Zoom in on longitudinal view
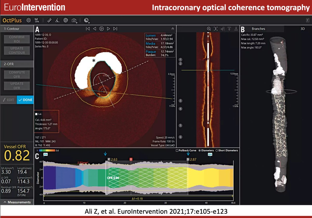This screenshot has width=312, height=218. click(209, 29)
